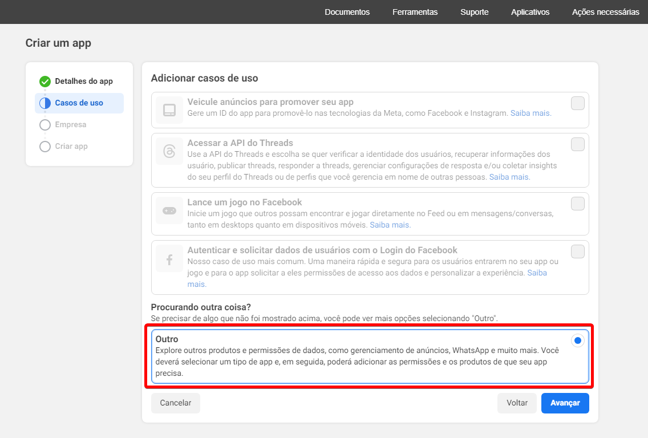Open Saiba mais link for Facebook game
The width and height of the screenshot is (648, 438).
390,225
